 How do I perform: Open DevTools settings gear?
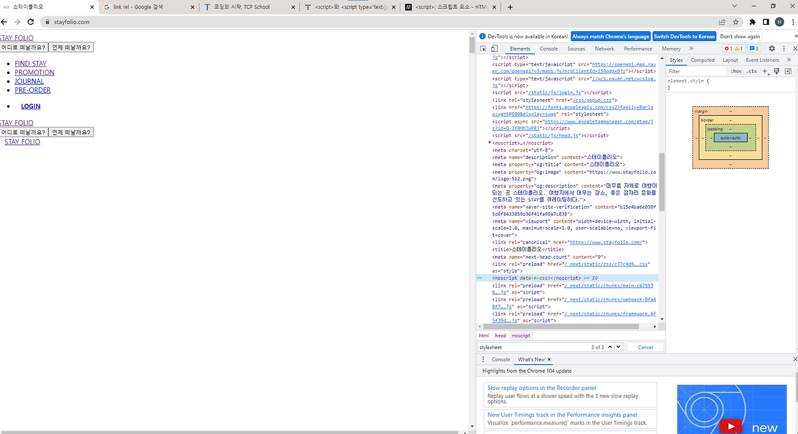pos(771,49)
